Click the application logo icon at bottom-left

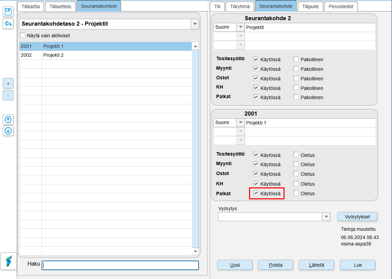(9, 261)
